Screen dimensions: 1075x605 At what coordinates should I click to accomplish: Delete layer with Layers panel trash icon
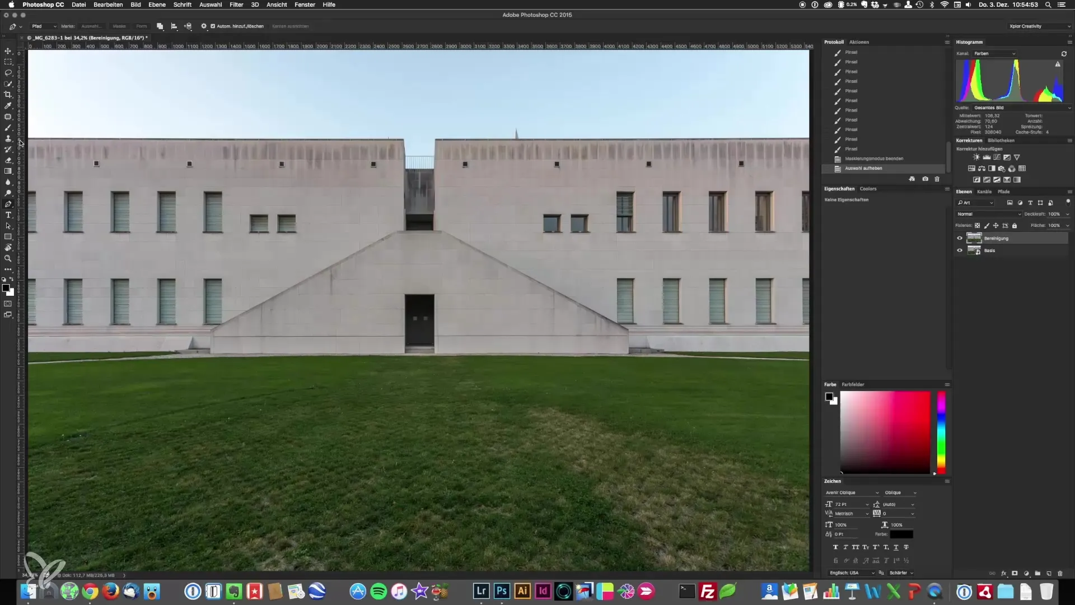[x=1060, y=573]
